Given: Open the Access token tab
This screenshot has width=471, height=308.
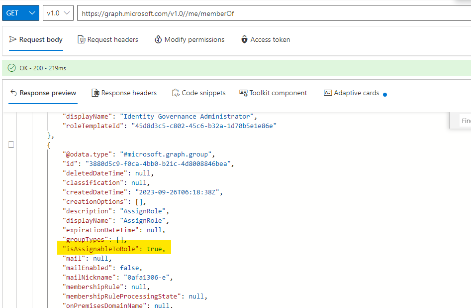Looking at the screenshot, I should click(x=266, y=39).
